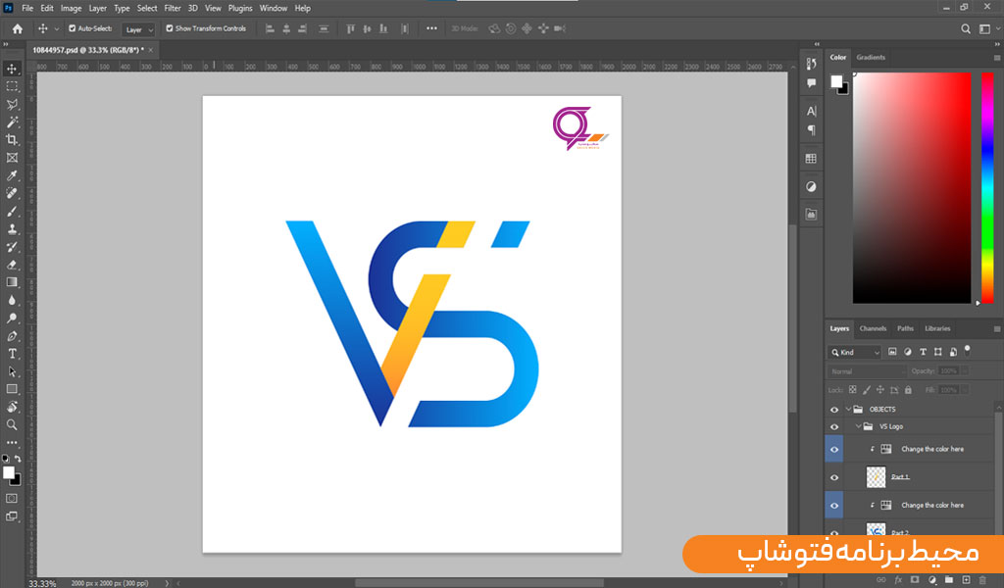Switch to the Channels tab
This screenshot has width=1004, height=588.
point(872,329)
